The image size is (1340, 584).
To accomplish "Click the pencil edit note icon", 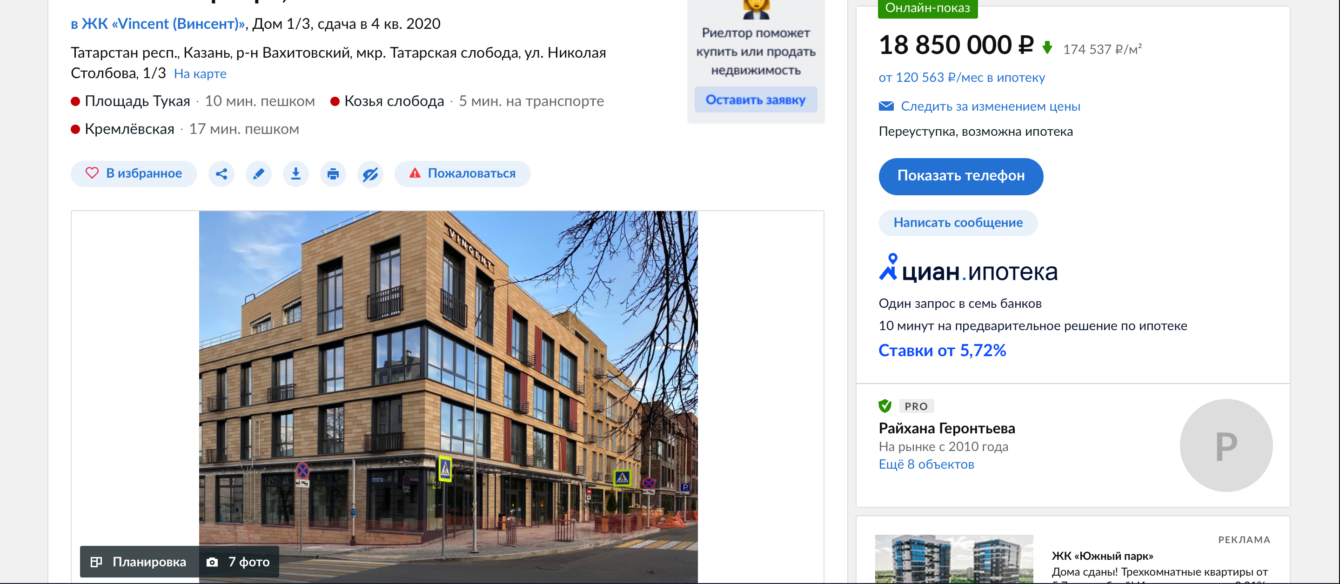I will 259,174.
